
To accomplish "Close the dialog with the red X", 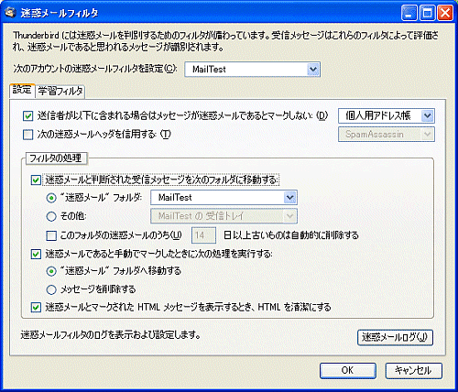I will coord(445,14).
